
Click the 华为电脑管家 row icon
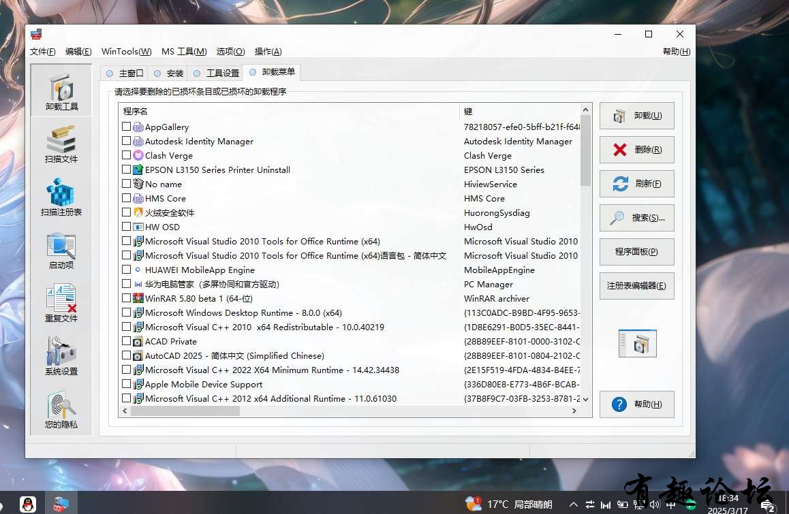point(138,284)
